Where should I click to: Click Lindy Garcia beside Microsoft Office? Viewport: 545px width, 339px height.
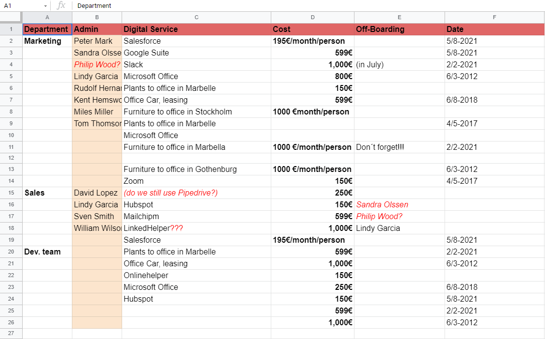coord(97,76)
